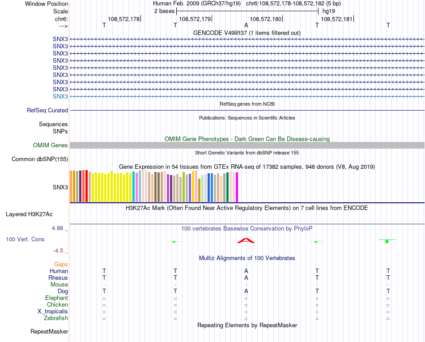Open the H3K27Ac Mark ENCODE track title
This screenshot has width=425, height=342.
coord(247,208)
